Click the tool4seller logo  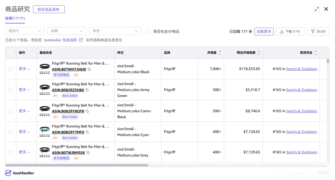click(x=20, y=173)
